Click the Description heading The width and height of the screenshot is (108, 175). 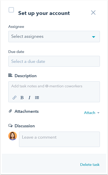26,76
